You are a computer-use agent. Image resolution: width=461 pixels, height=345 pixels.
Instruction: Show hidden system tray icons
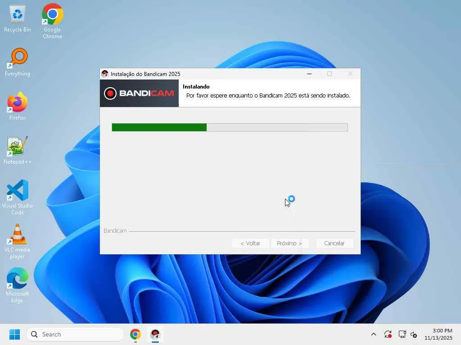coord(374,334)
